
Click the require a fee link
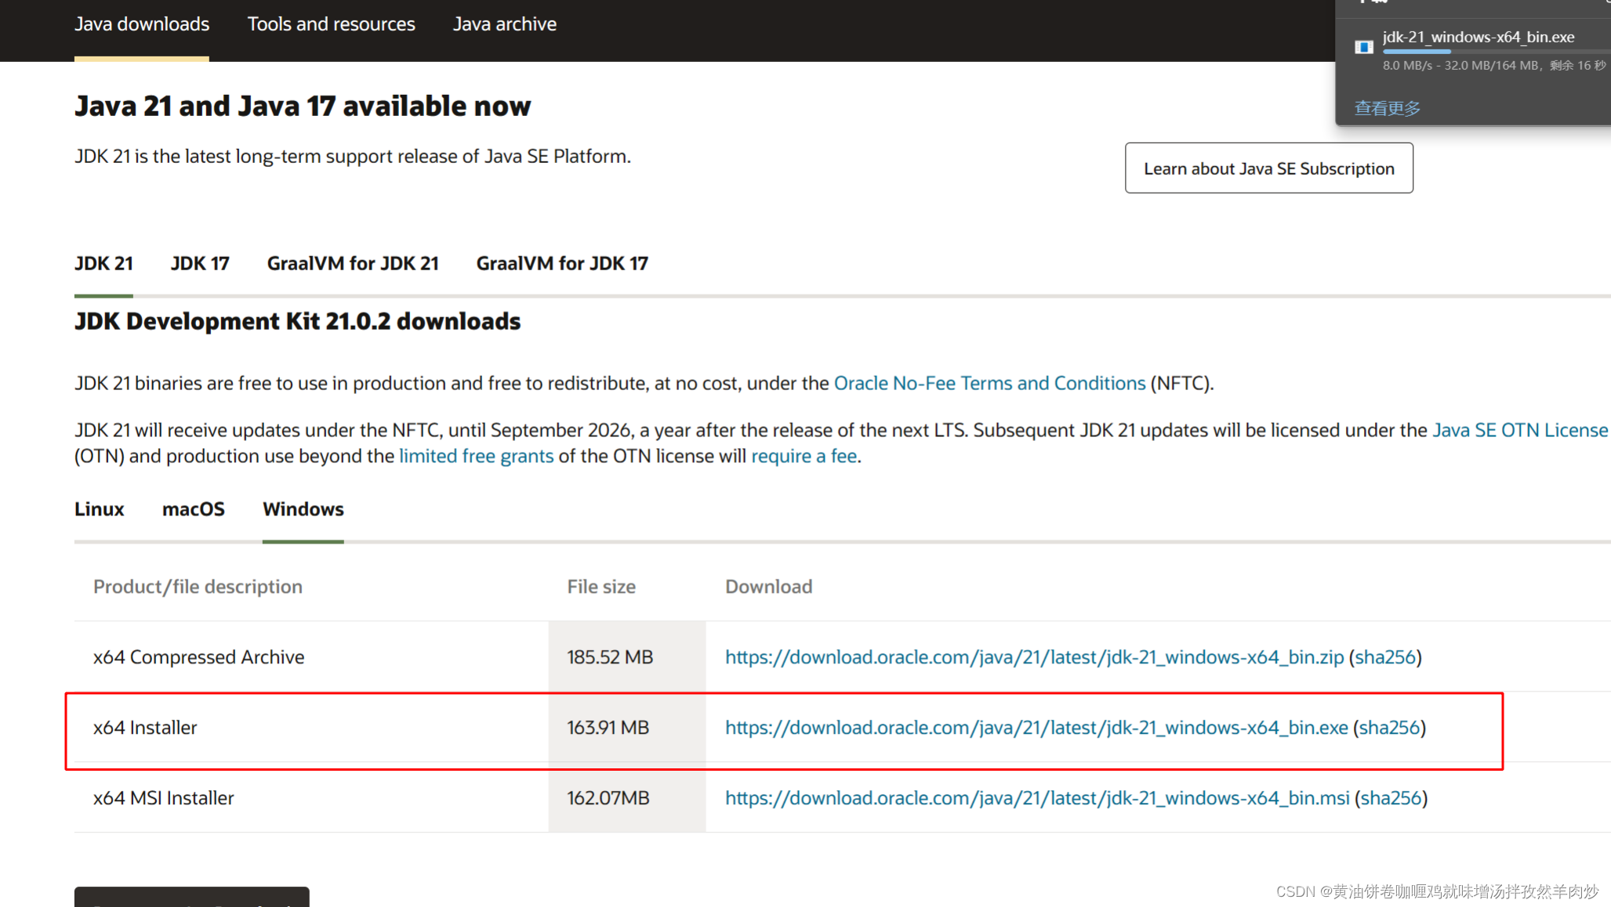[804, 456]
